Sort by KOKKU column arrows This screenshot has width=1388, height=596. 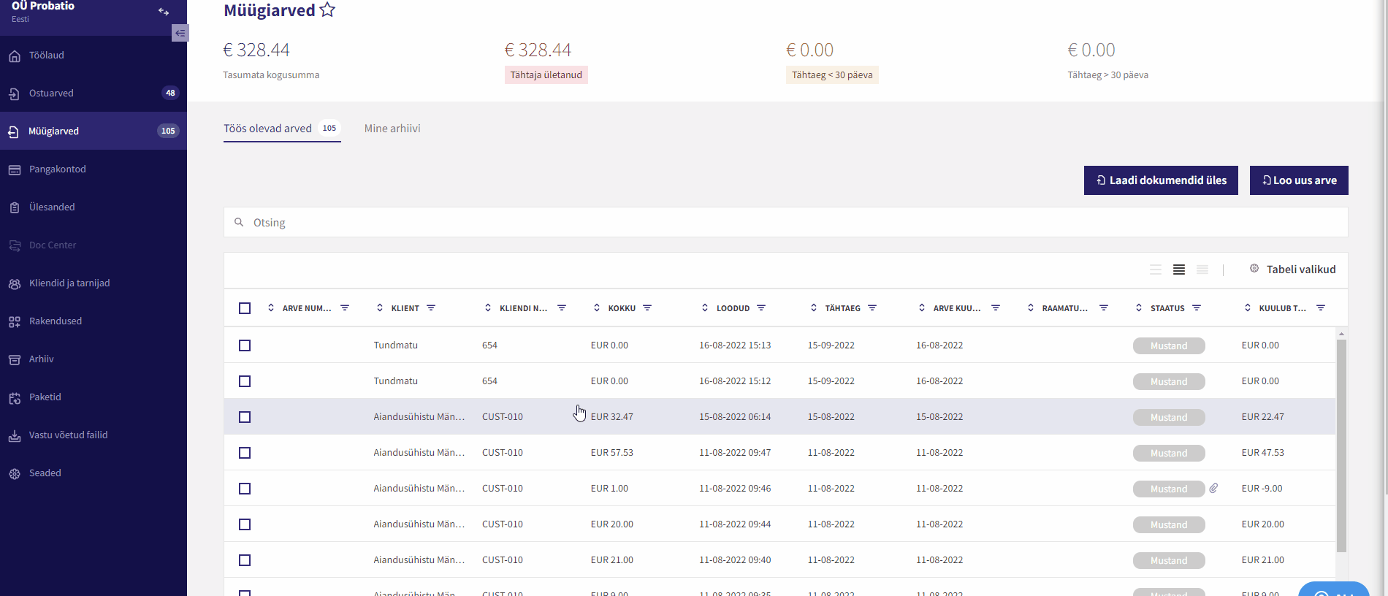tap(597, 308)
